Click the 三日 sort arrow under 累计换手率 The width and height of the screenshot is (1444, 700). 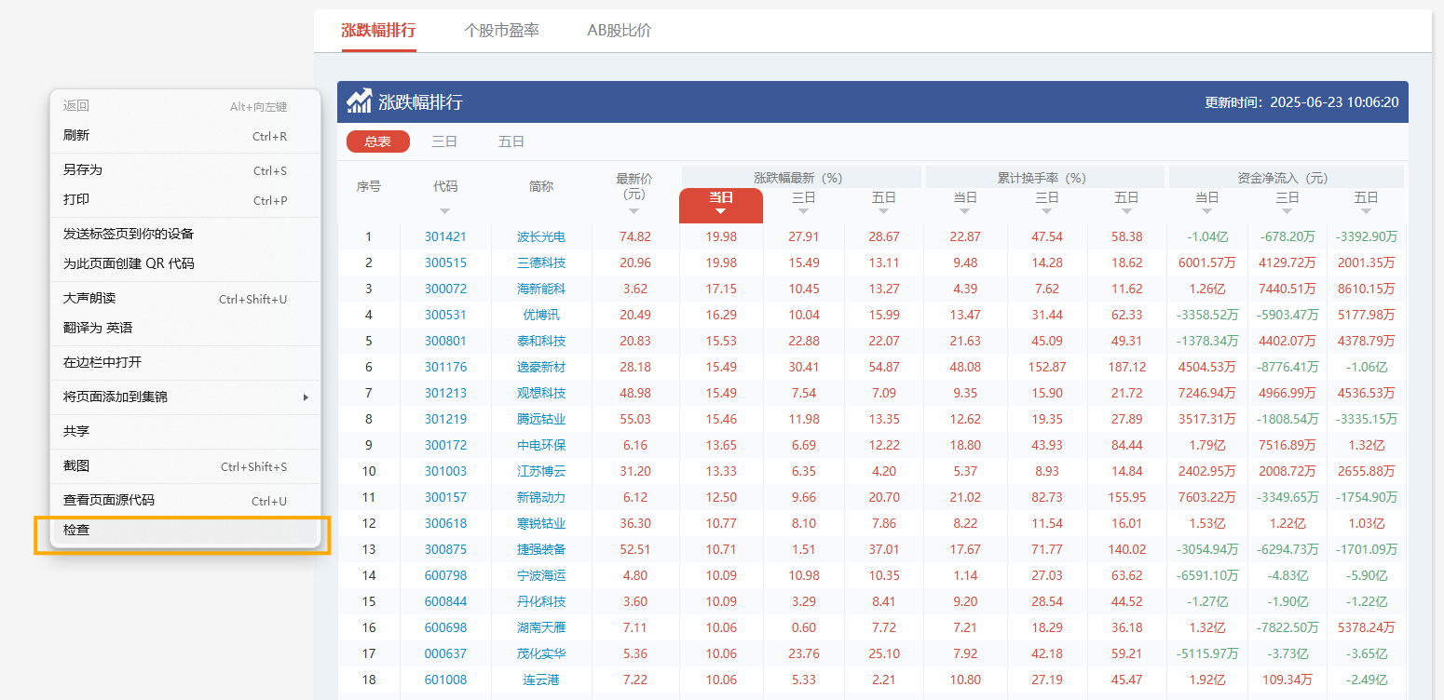pyautogui.click(x=1046, y=212)
